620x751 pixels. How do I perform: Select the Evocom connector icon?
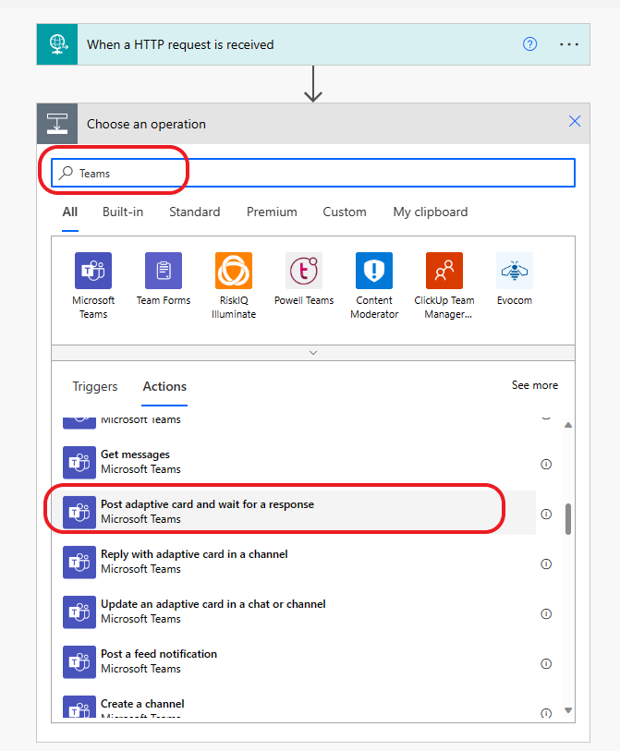click(x=515, y=271)
